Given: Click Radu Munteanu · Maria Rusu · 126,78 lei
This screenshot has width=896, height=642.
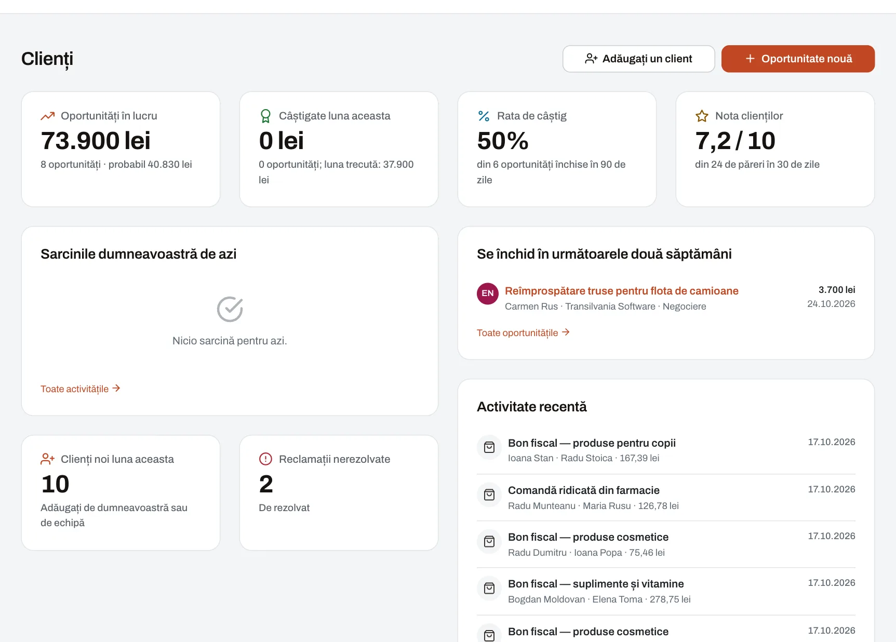Looking at the screenshot, I should tap(593, 506).
